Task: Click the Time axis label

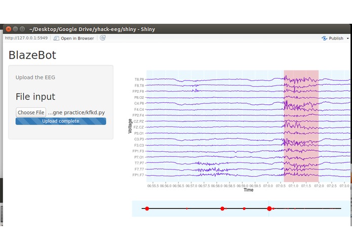Action: [x=249, y=190]
